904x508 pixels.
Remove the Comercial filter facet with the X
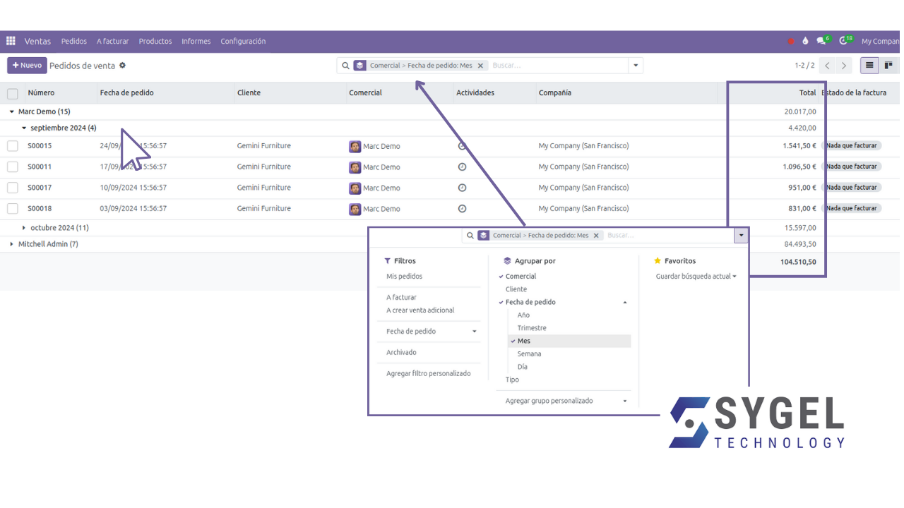pos(480,65)
